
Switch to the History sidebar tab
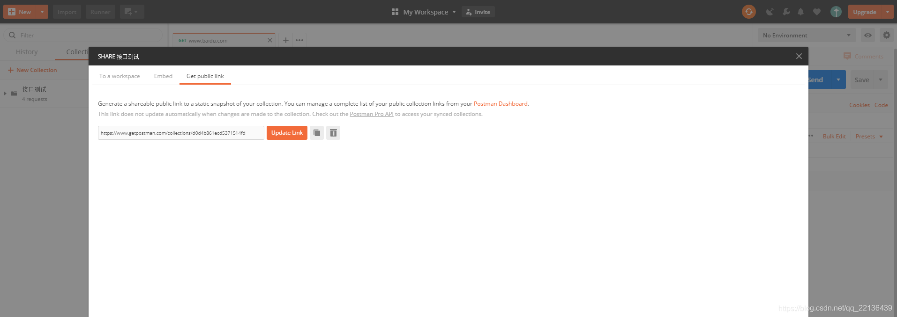tap(27, 52)
